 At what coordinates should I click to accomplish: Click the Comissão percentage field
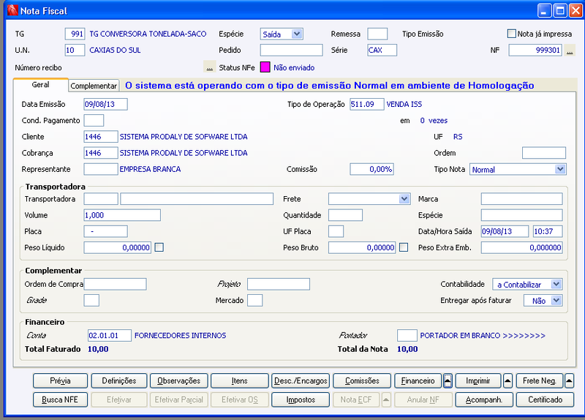(371, 169)
